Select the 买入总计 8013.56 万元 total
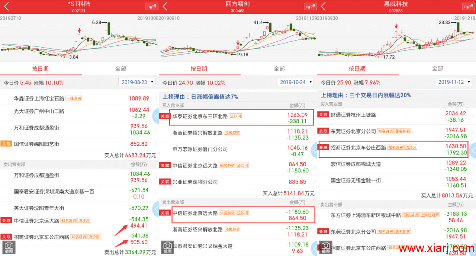Screen dimensions: 476x256 coord(447,195)
